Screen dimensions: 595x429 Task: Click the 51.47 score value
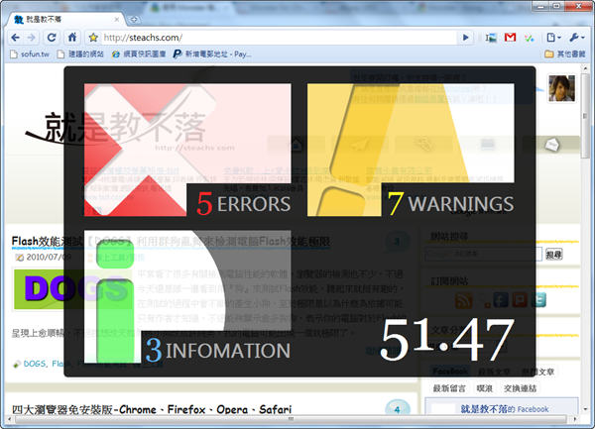(447, 339)
